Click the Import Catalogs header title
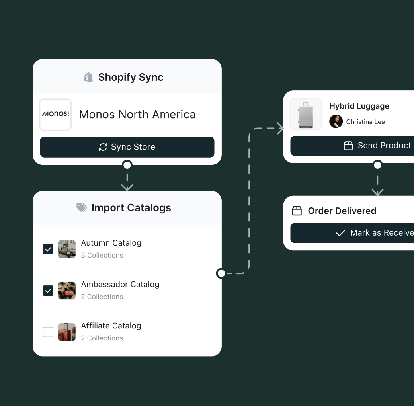414x406 pixels. pos(131,208)
